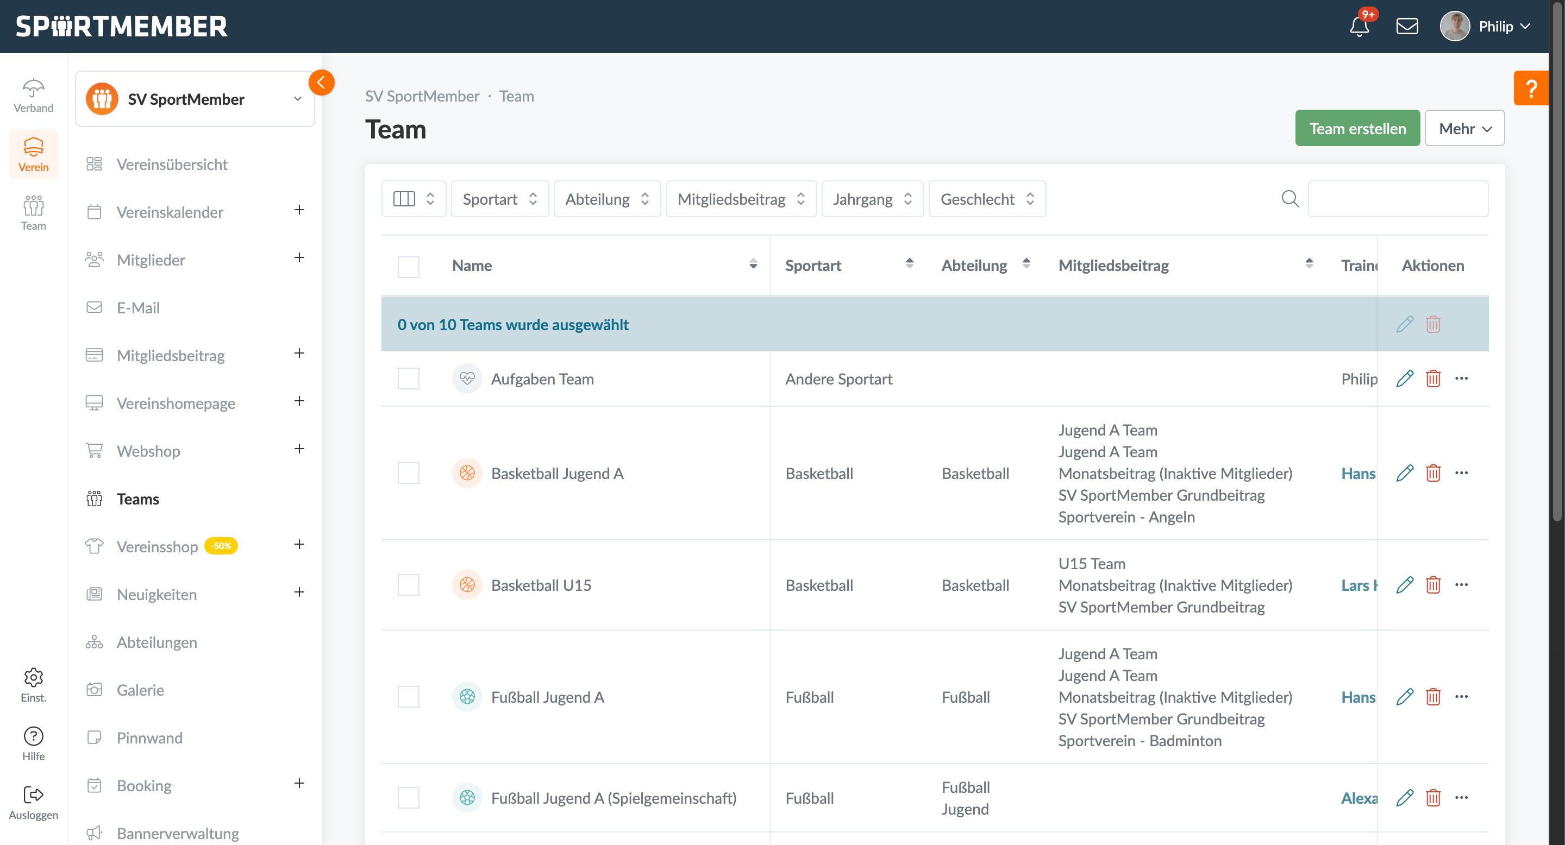This screenshot has width=1565, height=845.
Task: Click the Ausloggen logout icon
Action: 33,794
